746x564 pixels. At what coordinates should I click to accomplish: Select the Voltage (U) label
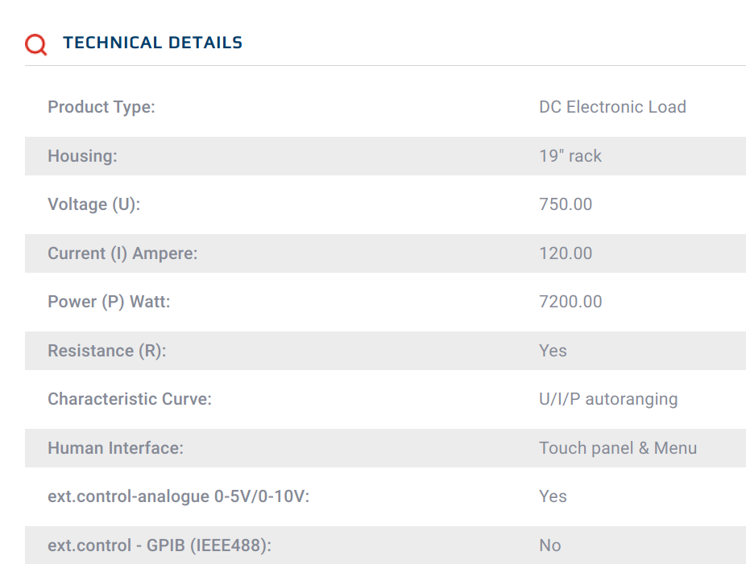[x=94, y=204]
